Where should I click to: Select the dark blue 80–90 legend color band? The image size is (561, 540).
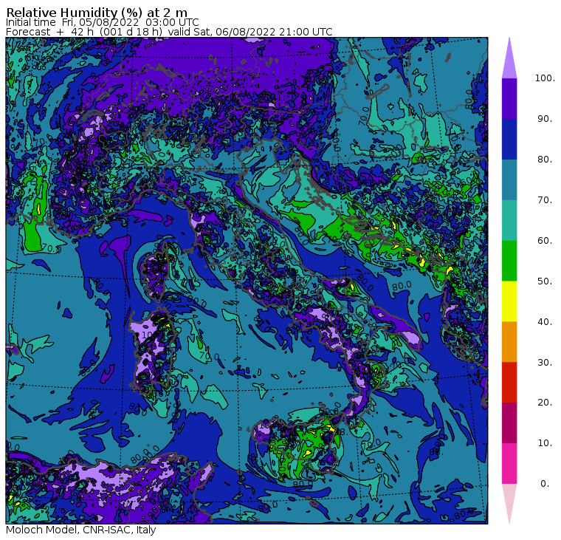click(509, 140)
